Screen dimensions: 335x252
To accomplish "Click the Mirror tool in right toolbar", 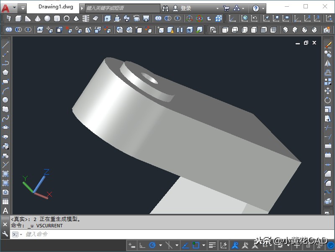I will pos(328,63).
